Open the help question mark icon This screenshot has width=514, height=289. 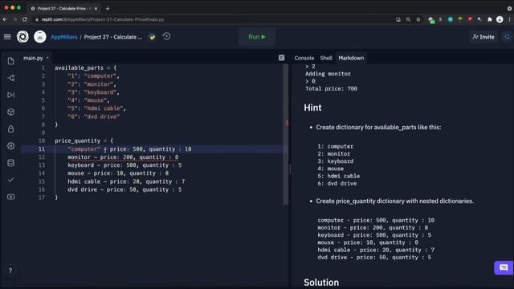10,271
